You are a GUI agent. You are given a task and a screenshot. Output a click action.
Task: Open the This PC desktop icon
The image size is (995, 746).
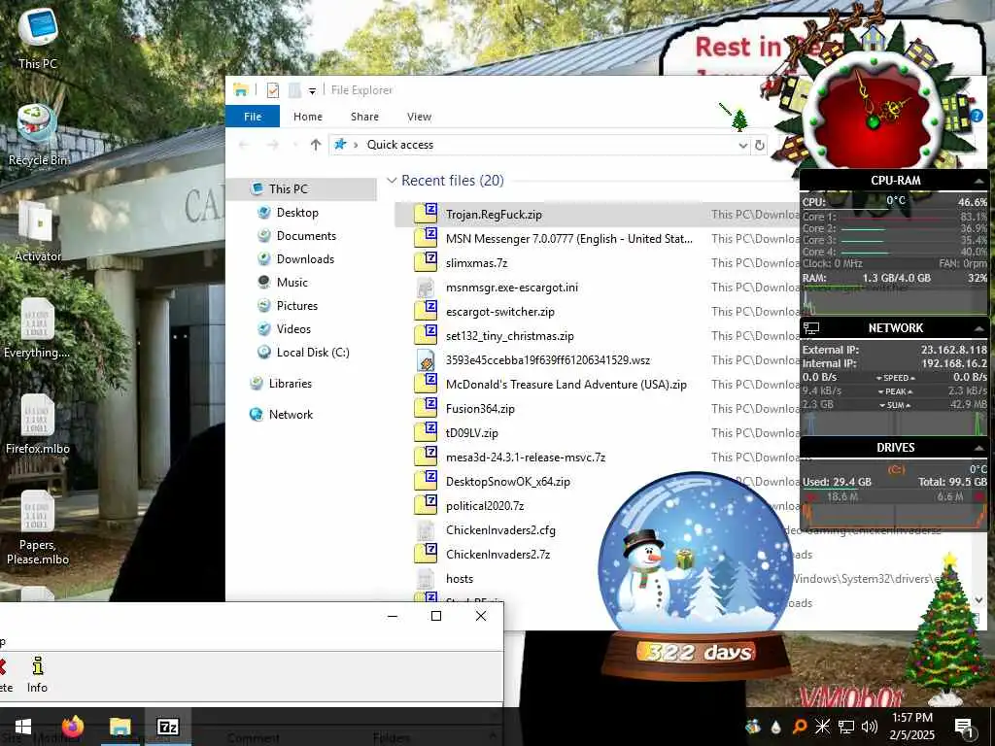38,39
